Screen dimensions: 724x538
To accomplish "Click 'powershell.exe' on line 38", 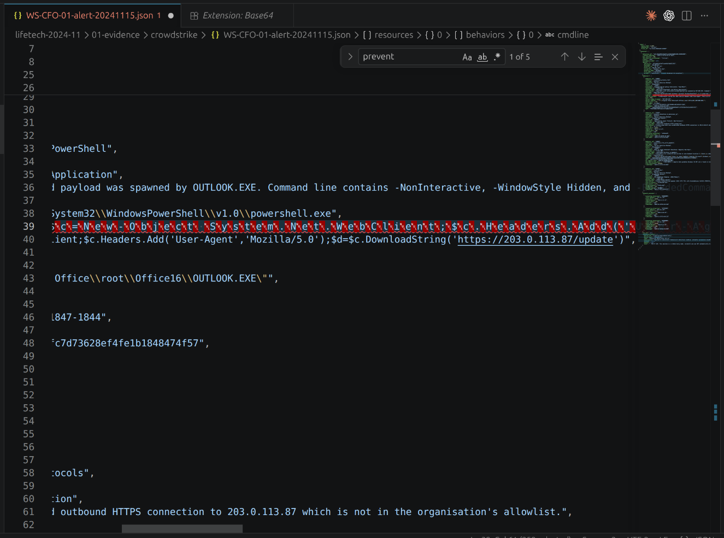I will 291,214.
